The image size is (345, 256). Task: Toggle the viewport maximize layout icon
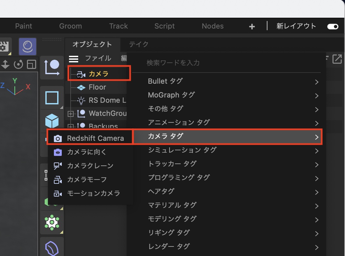(32, 64)
